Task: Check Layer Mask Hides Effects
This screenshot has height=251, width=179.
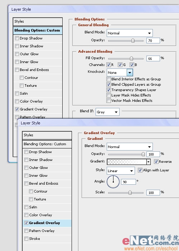Action: coord(109,95)
